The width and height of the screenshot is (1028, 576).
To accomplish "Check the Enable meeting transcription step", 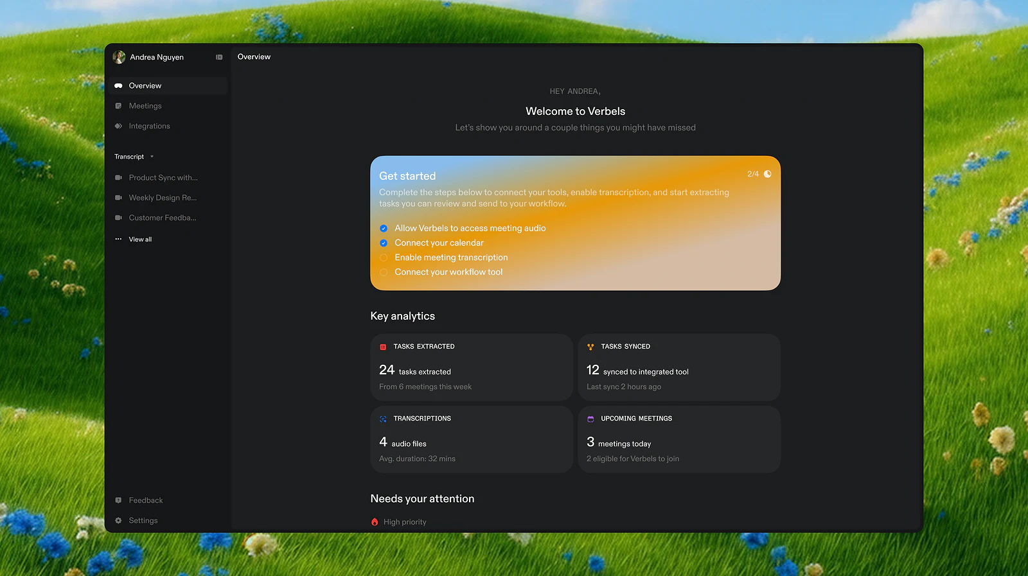I will [384, 258].
